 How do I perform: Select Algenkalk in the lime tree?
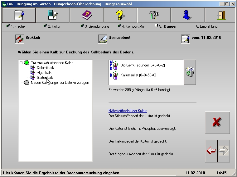click(44, 73)
